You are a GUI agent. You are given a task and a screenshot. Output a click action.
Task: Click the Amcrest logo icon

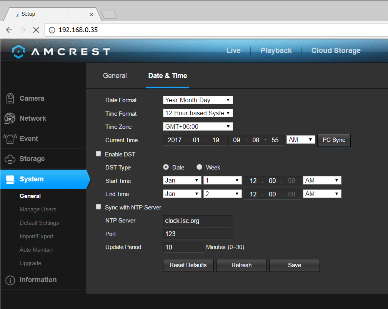click(x=18, y=51)
